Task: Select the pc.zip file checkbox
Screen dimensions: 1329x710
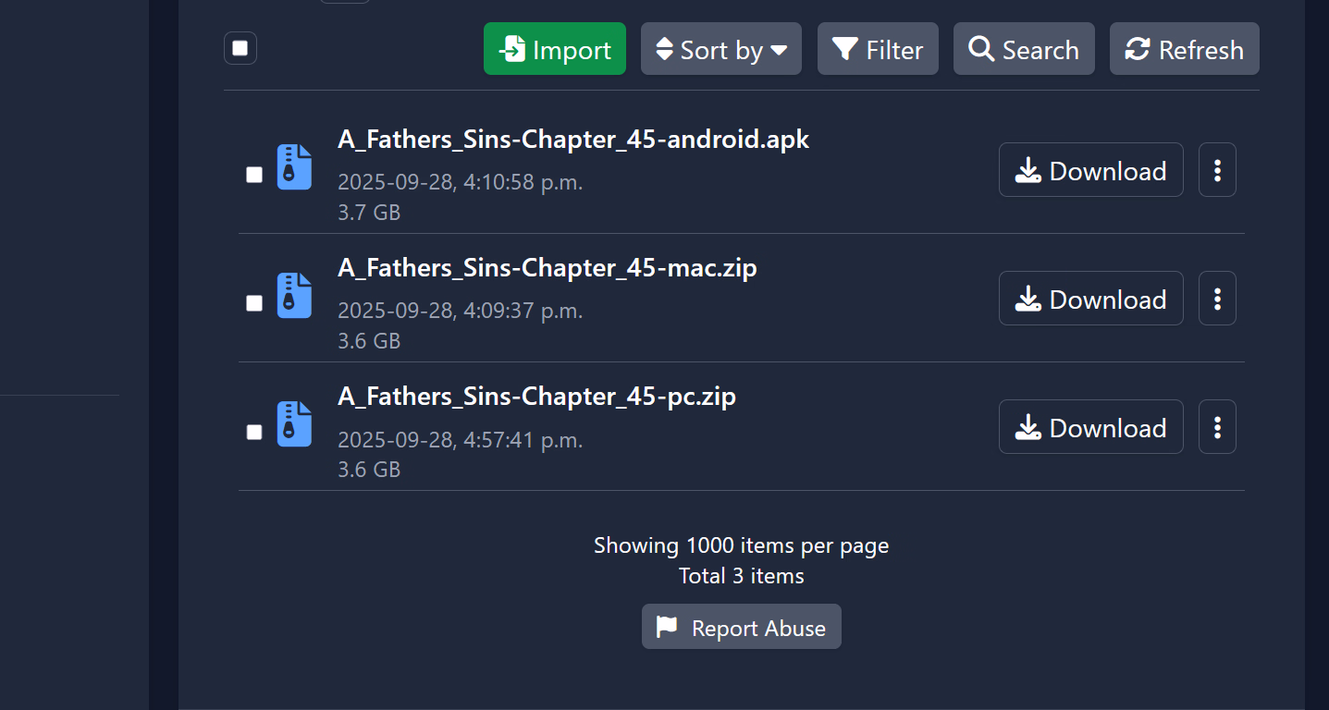Action: [x=254, y=432]
